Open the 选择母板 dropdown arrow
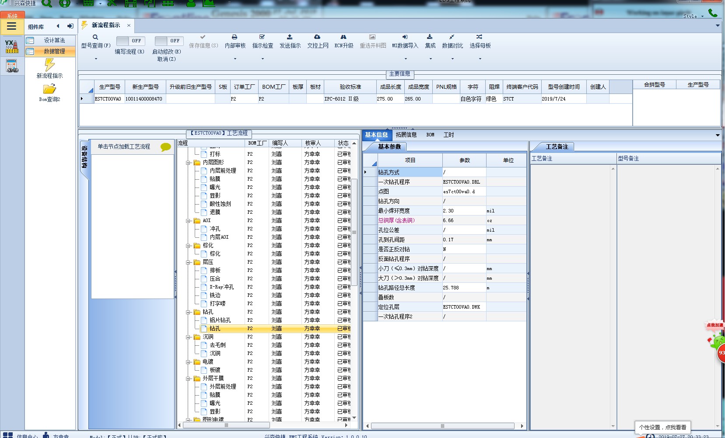725x438 pixels. pos(480,59)
